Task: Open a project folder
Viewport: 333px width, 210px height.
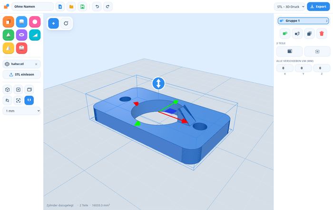Action: 71,7
